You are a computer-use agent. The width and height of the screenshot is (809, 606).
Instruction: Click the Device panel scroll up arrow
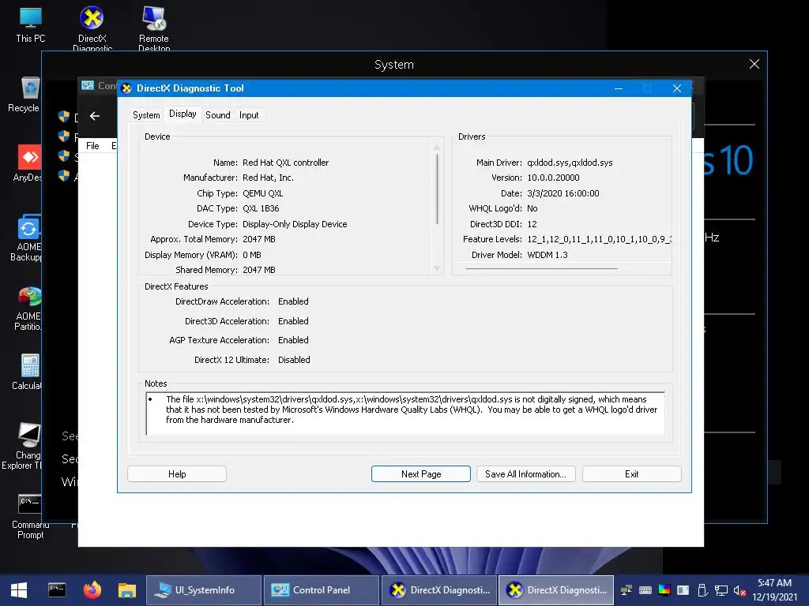[x=437, y=148]
